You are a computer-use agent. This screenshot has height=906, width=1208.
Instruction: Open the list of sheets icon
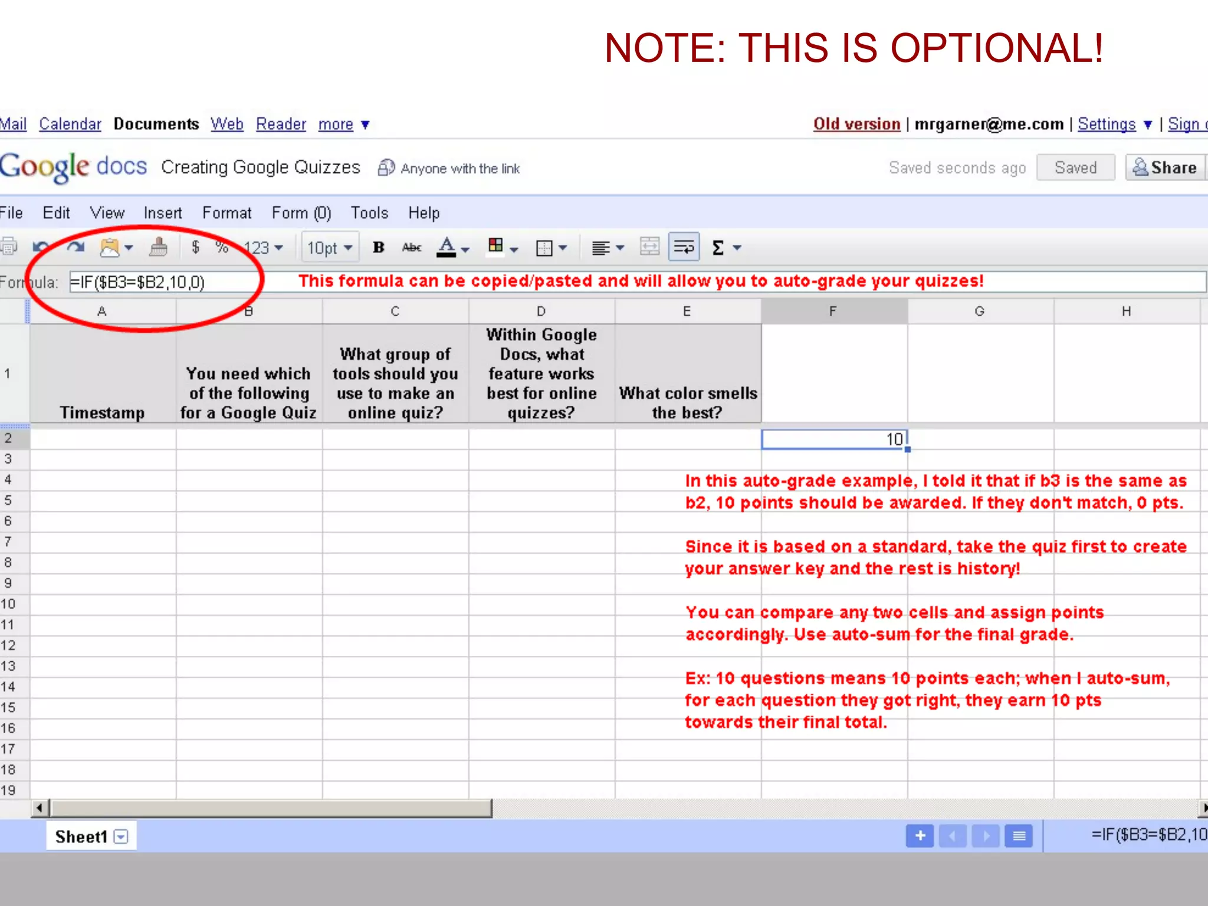(x=1019, y=836)
